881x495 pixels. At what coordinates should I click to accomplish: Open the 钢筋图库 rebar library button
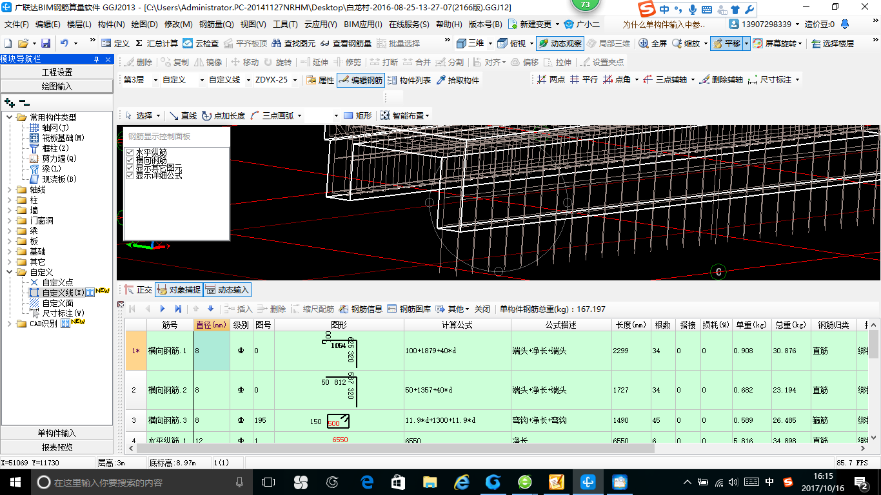tap(409, 309)
